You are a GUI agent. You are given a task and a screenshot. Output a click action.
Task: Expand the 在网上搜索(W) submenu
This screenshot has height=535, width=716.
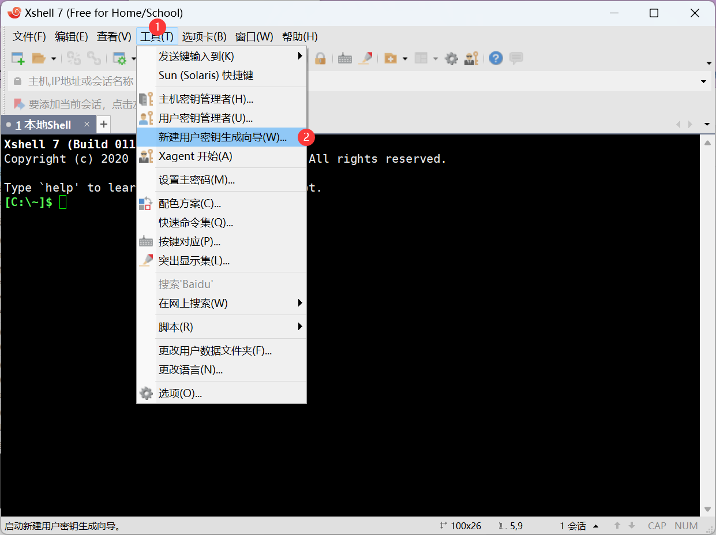coord(222,303)
